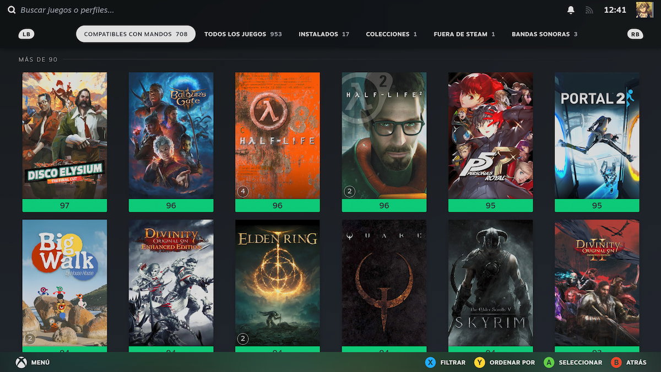
Task: Click the RB shoulder button badge
Action: tap(635, 34)
